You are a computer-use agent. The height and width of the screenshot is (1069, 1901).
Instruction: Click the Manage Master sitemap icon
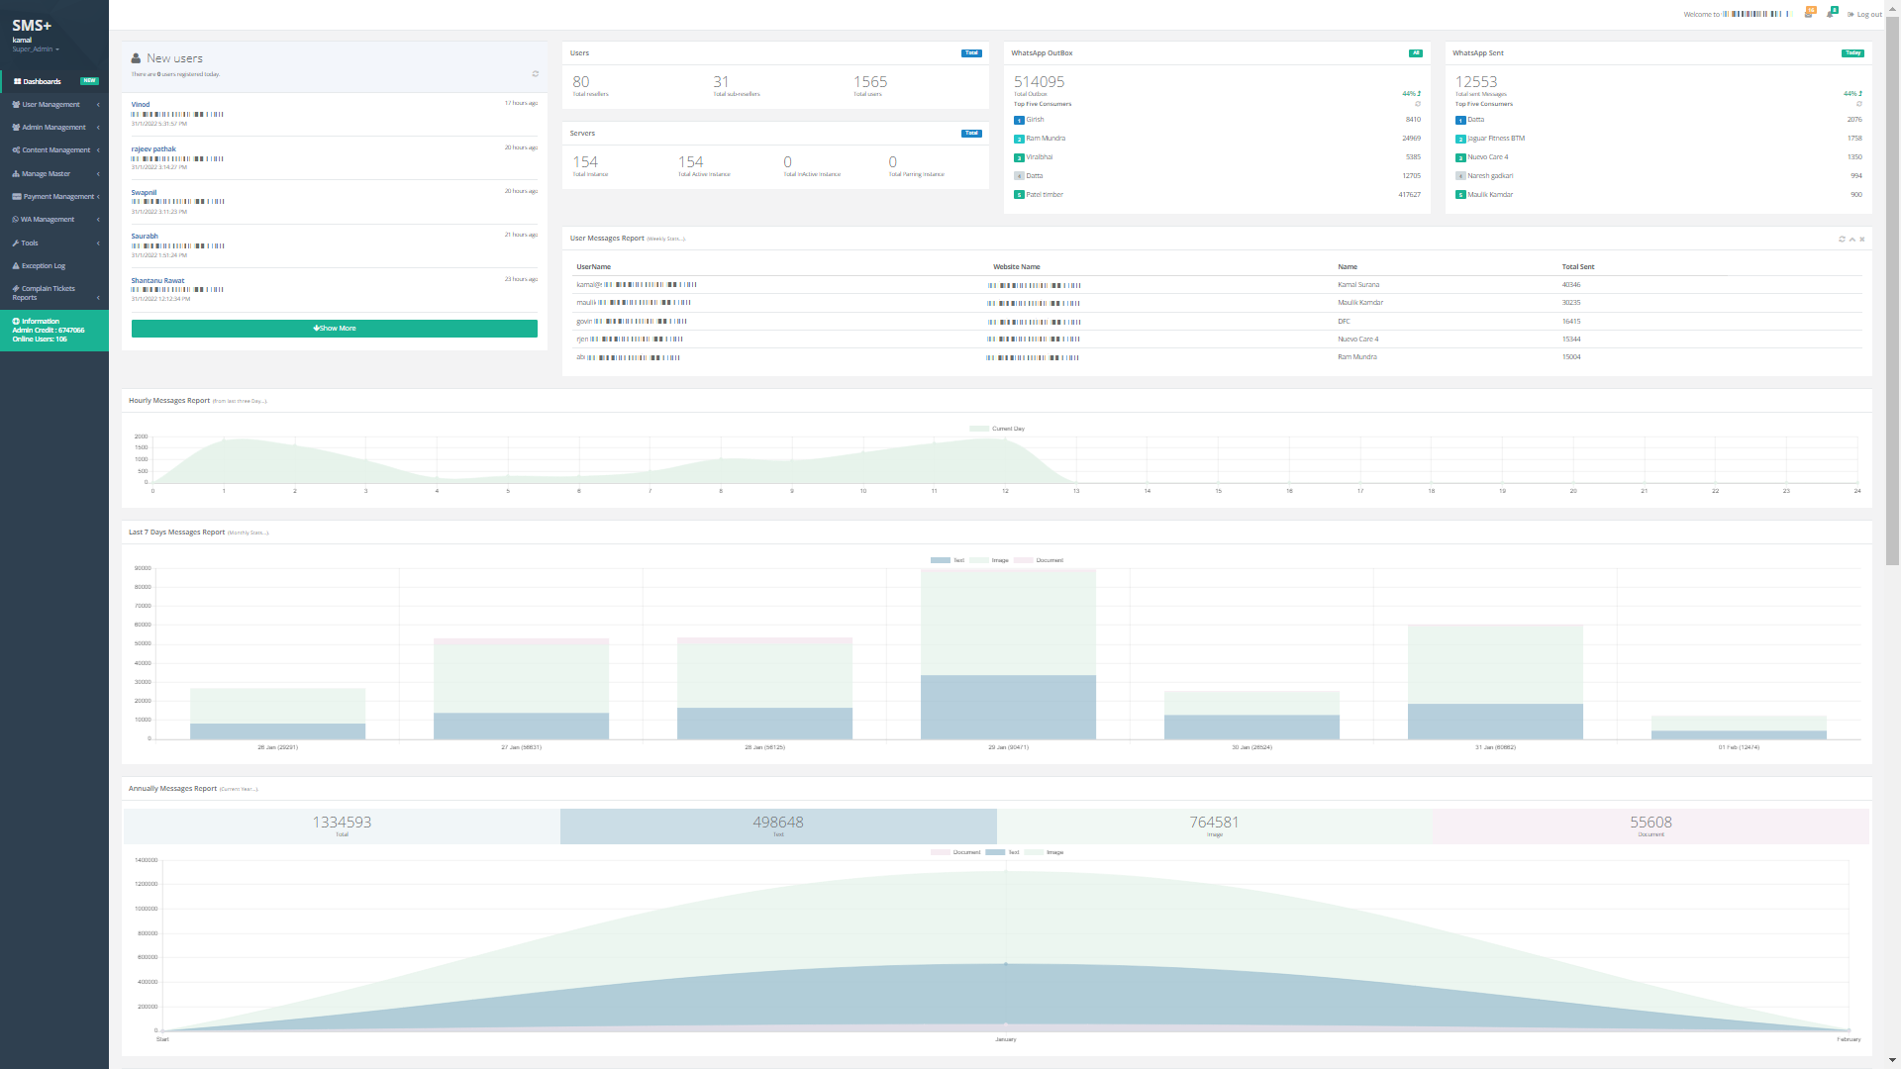(x=16, y=174)
